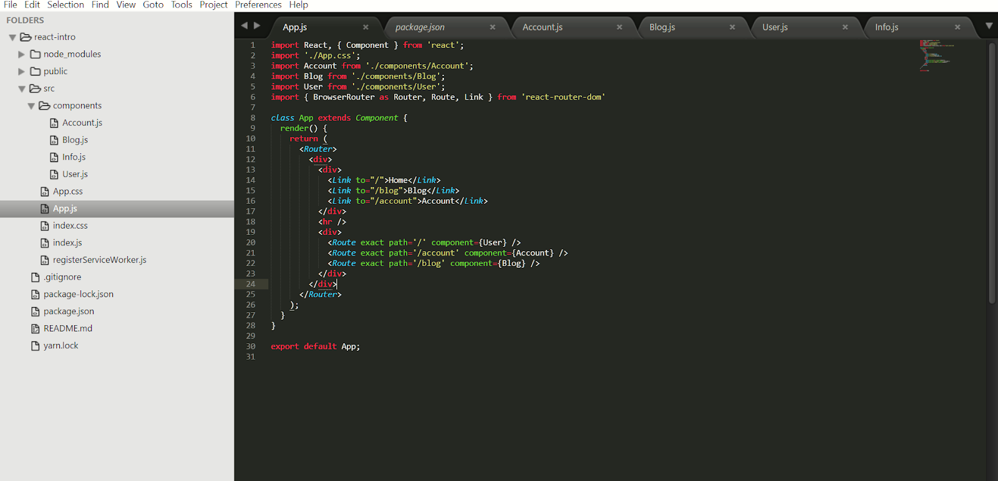The image size is (998, 481).
Task: Collapse the src folder
Action: tap(22, 89)
